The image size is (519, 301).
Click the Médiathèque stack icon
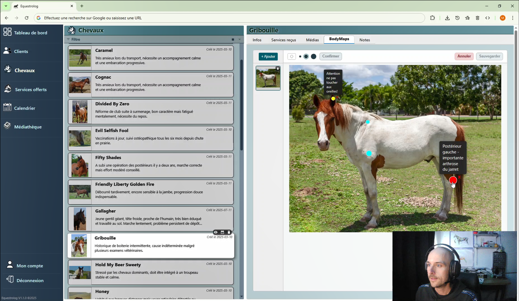7,126
